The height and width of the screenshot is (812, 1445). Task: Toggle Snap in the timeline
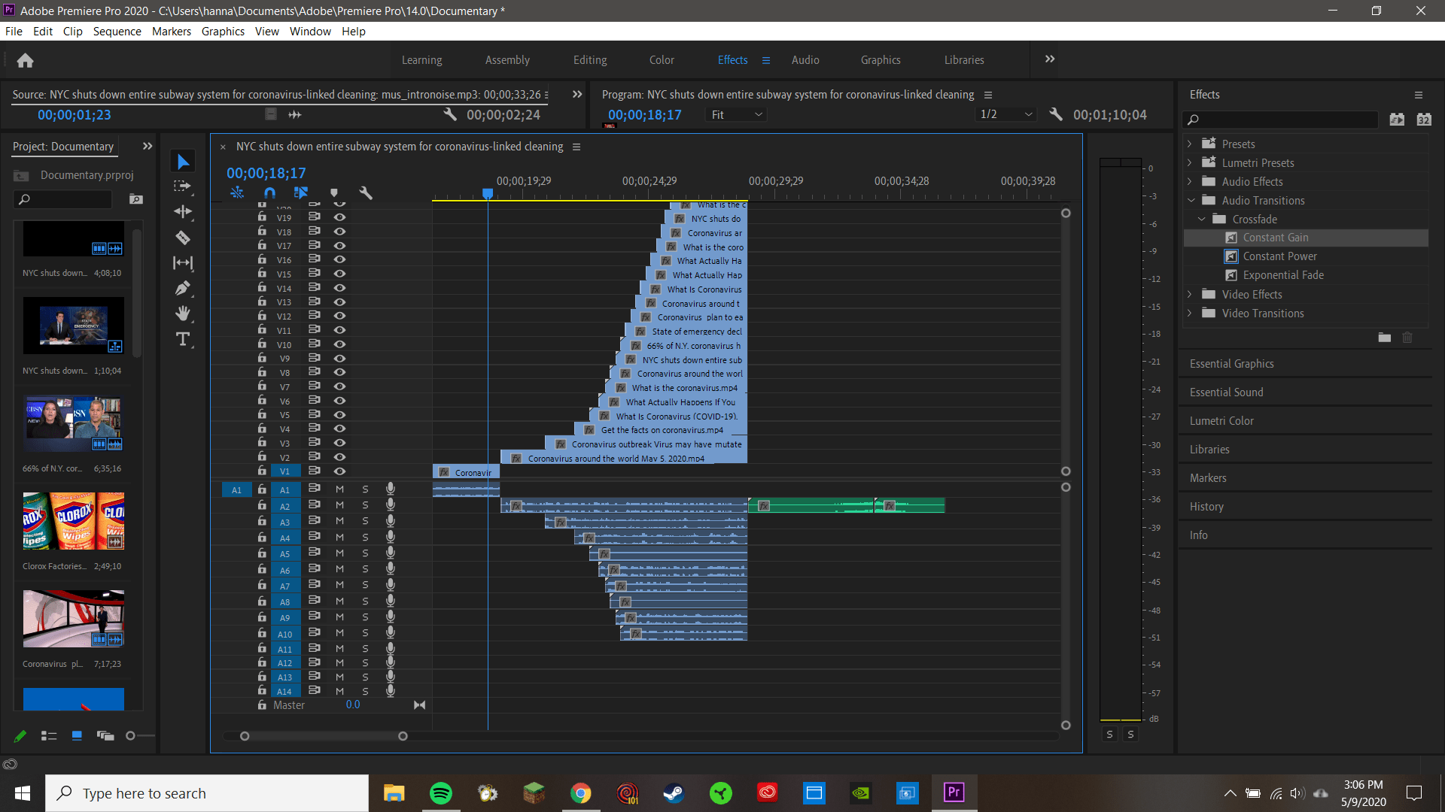click(x=269, y=193)
